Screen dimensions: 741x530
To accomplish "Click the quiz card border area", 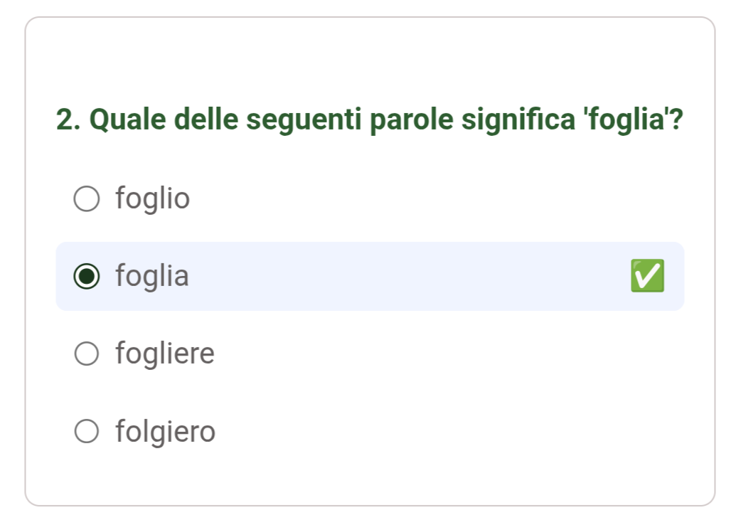I will tap(370, 21).
